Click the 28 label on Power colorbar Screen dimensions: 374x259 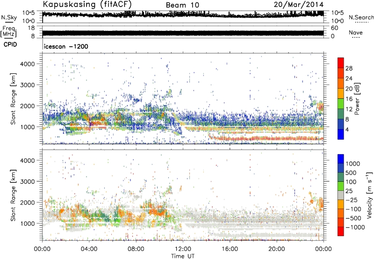tap(349, 68)
